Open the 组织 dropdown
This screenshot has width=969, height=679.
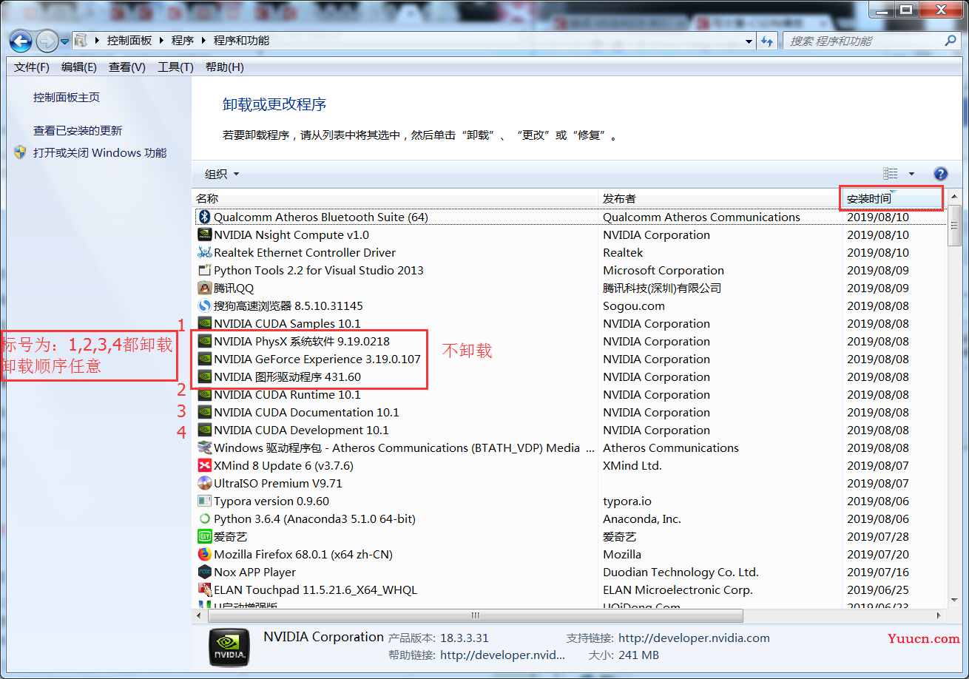pos(222,174)
